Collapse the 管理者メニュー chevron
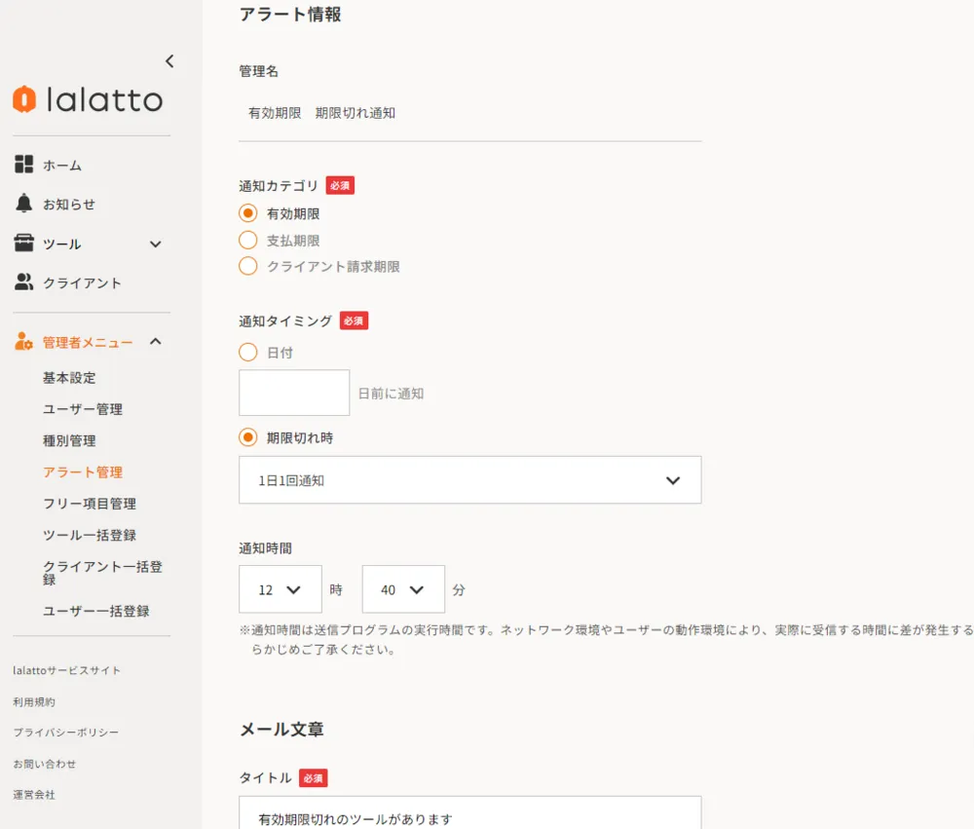The image size is (974, 829). (155, 341)
